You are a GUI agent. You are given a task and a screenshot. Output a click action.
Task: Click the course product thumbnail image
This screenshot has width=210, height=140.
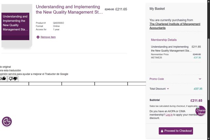click(15, 26)
